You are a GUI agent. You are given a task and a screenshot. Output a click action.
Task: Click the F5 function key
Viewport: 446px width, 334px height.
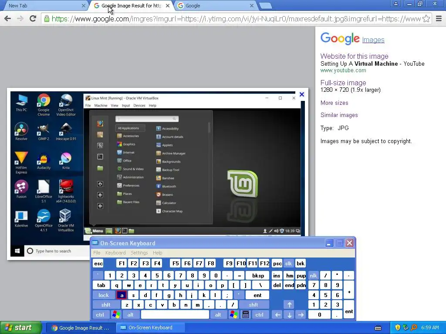point(176,264)
